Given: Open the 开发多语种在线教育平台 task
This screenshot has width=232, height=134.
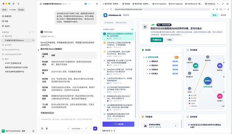Looking at the screenshot, I should [14, 72].
